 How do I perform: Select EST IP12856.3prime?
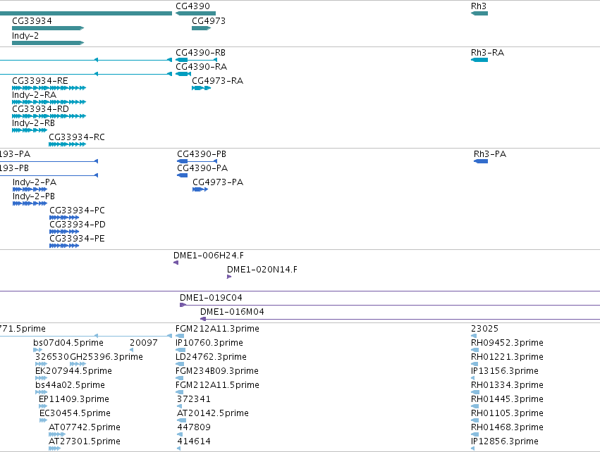click(473, 449)
